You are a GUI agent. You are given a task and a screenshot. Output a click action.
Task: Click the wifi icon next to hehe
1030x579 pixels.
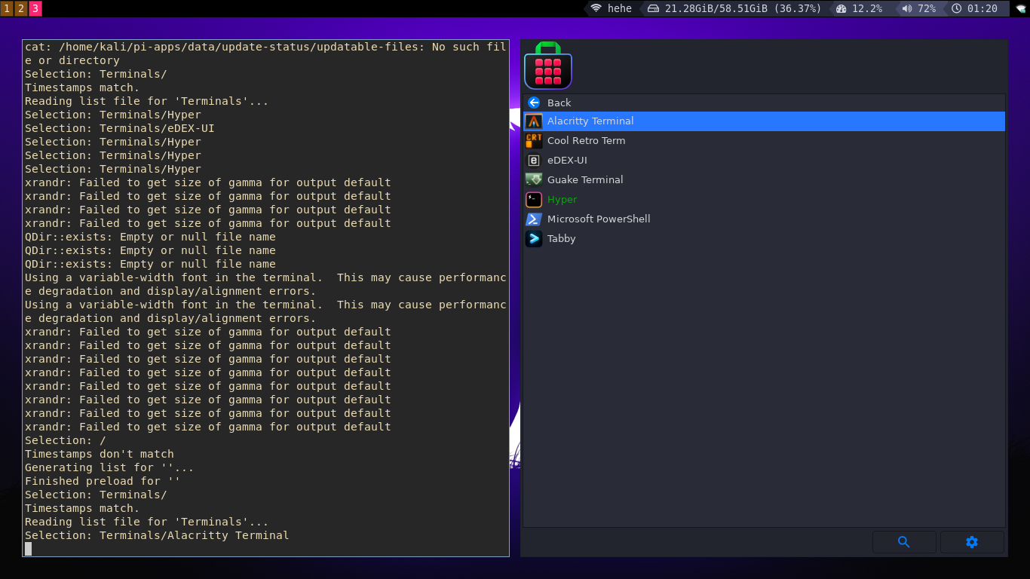[596, 8]
